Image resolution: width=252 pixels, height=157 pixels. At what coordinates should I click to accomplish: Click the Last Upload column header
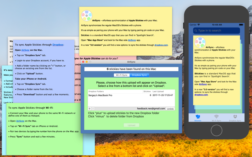(163, 91)
